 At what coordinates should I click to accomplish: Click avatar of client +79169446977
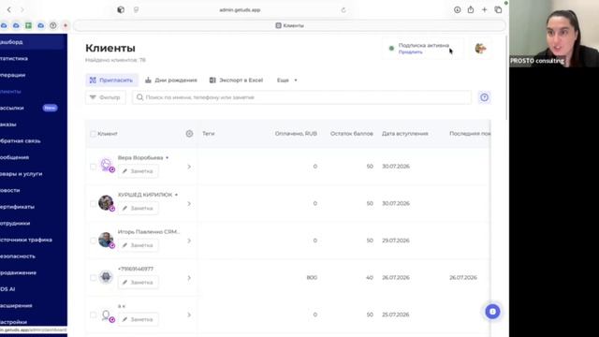coord(106,277)
